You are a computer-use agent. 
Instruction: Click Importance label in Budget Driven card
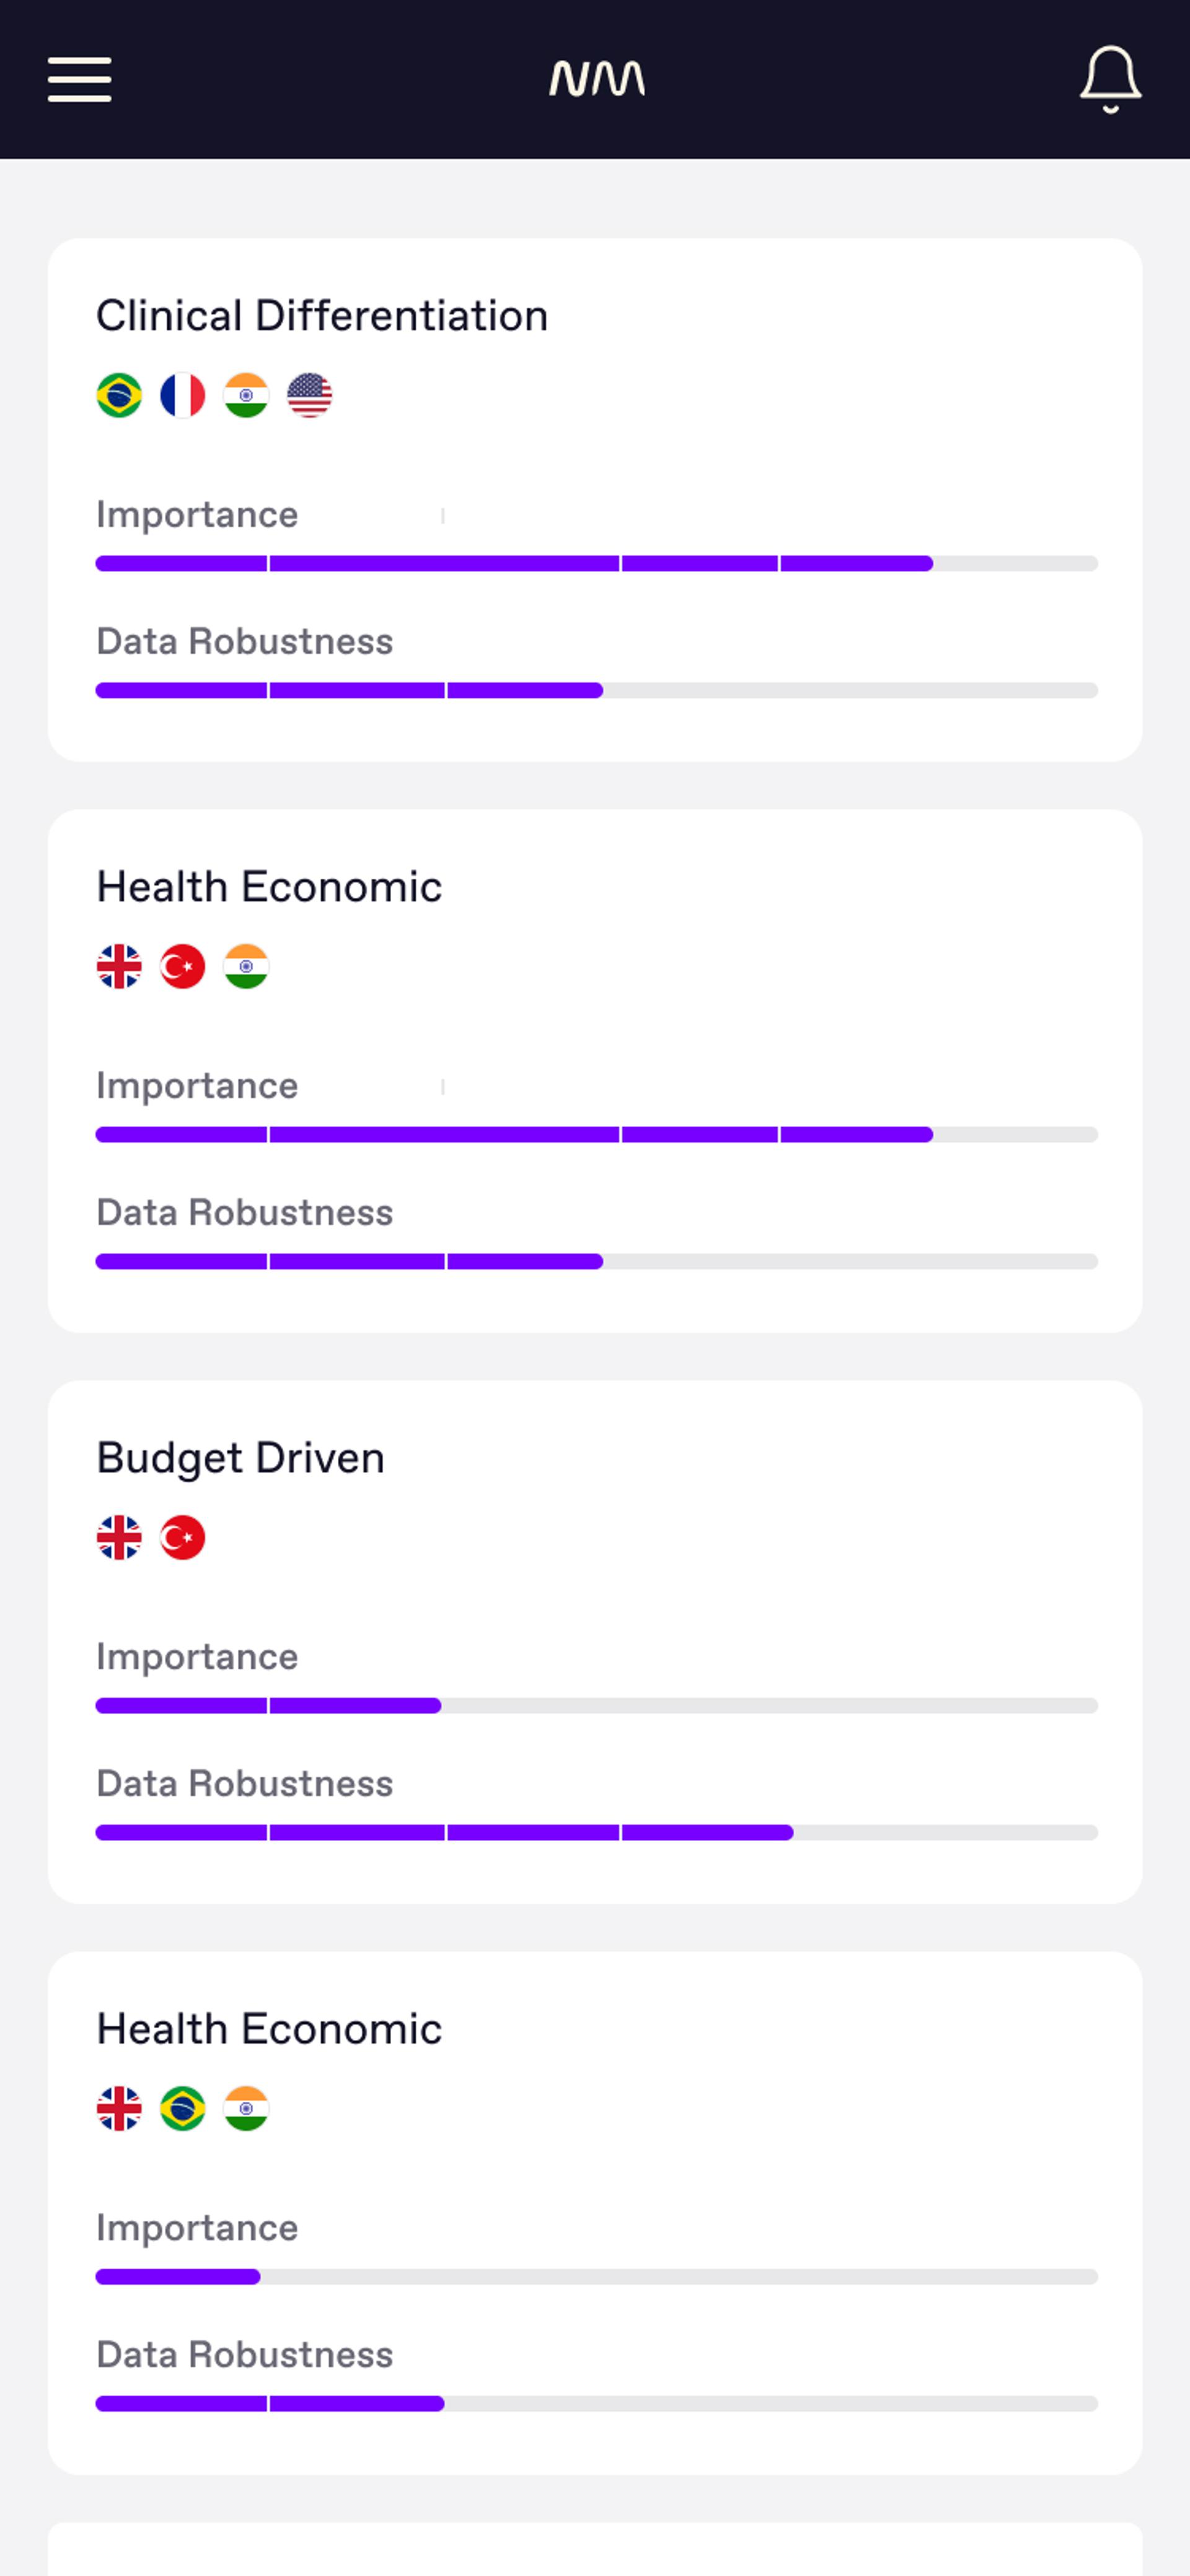point(197,1657)
